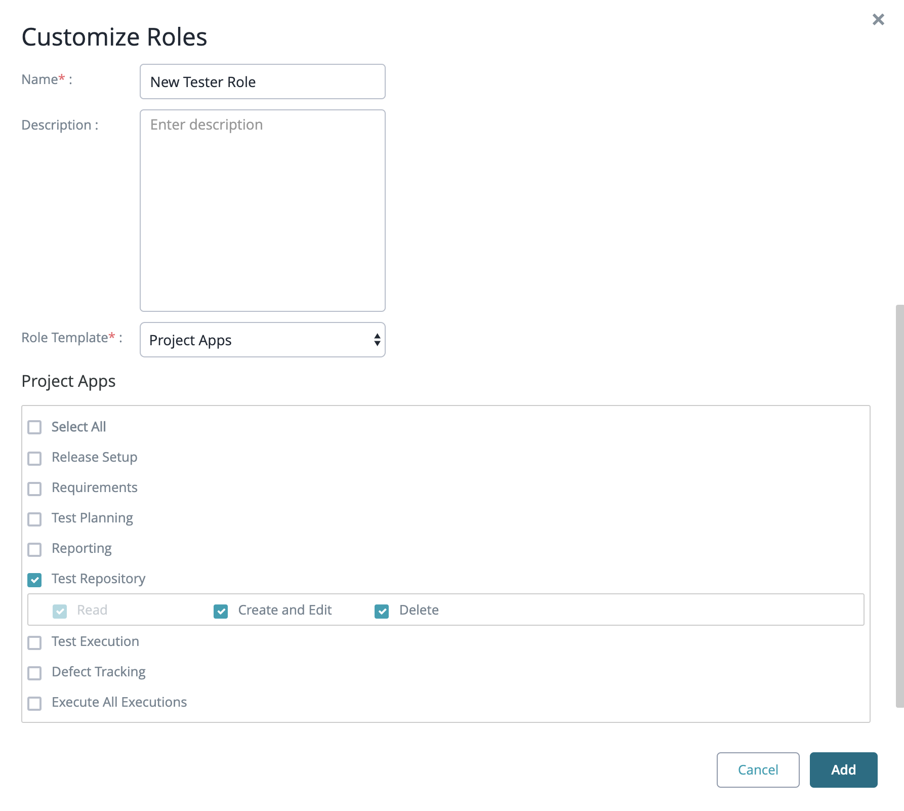Click the Description text area
This screenshot has width=904, height=811.
point(262,210)
